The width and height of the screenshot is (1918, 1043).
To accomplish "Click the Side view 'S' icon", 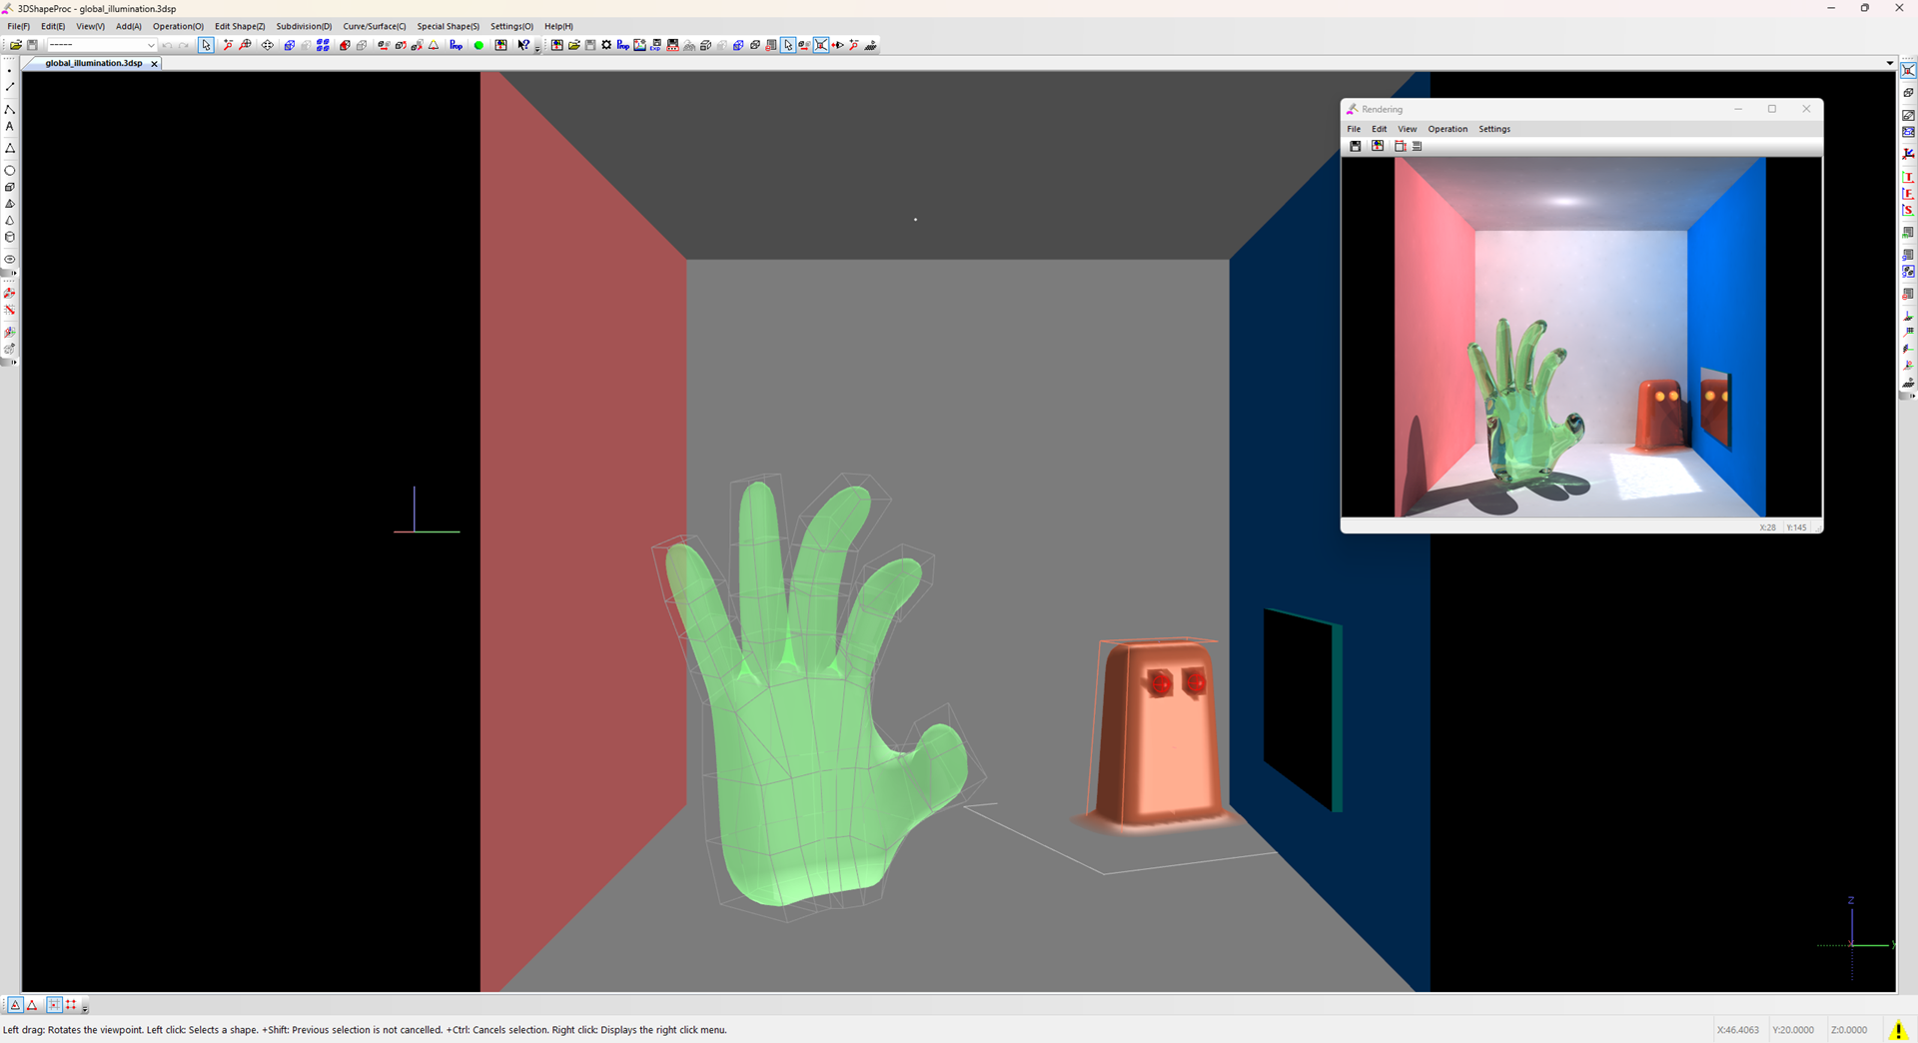I will pos(1908,211).
